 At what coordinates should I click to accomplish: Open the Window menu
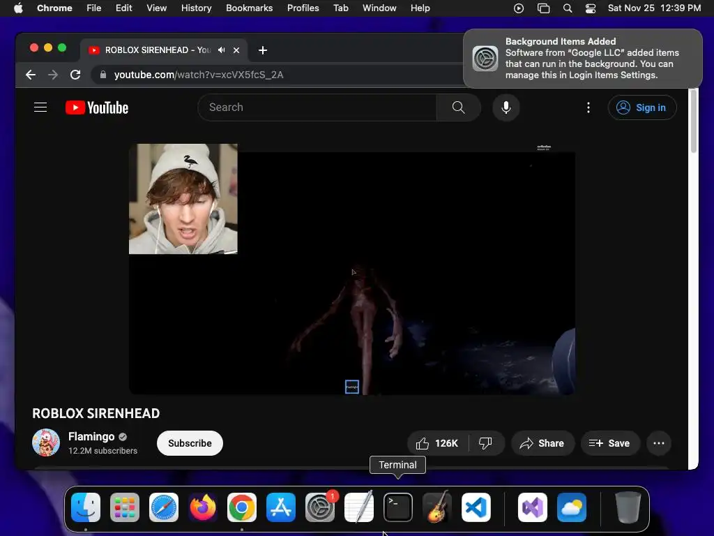point(379,8)
